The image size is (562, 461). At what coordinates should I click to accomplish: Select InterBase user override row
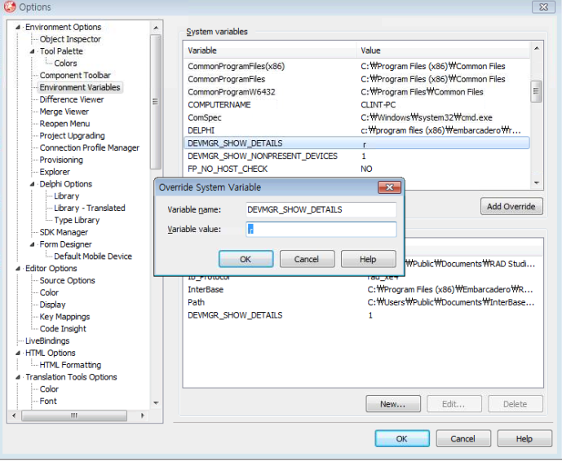(363, 290)
